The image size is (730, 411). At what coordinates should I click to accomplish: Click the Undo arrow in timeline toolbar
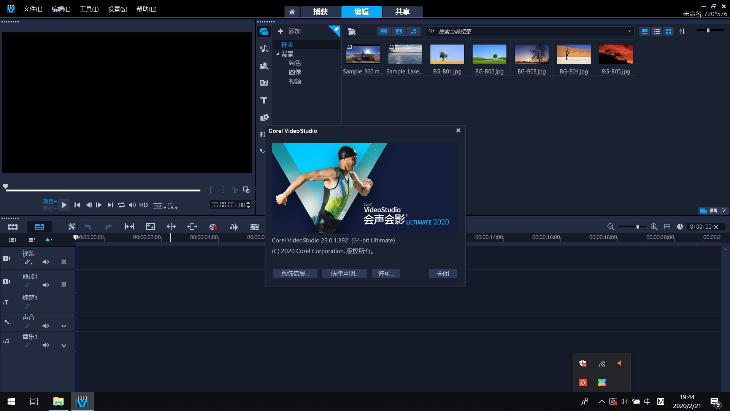point(88,227)
